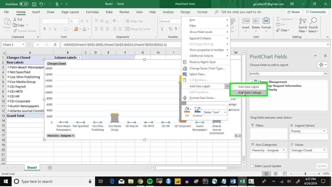Open Priority legend field dropdown

[324, 131]
